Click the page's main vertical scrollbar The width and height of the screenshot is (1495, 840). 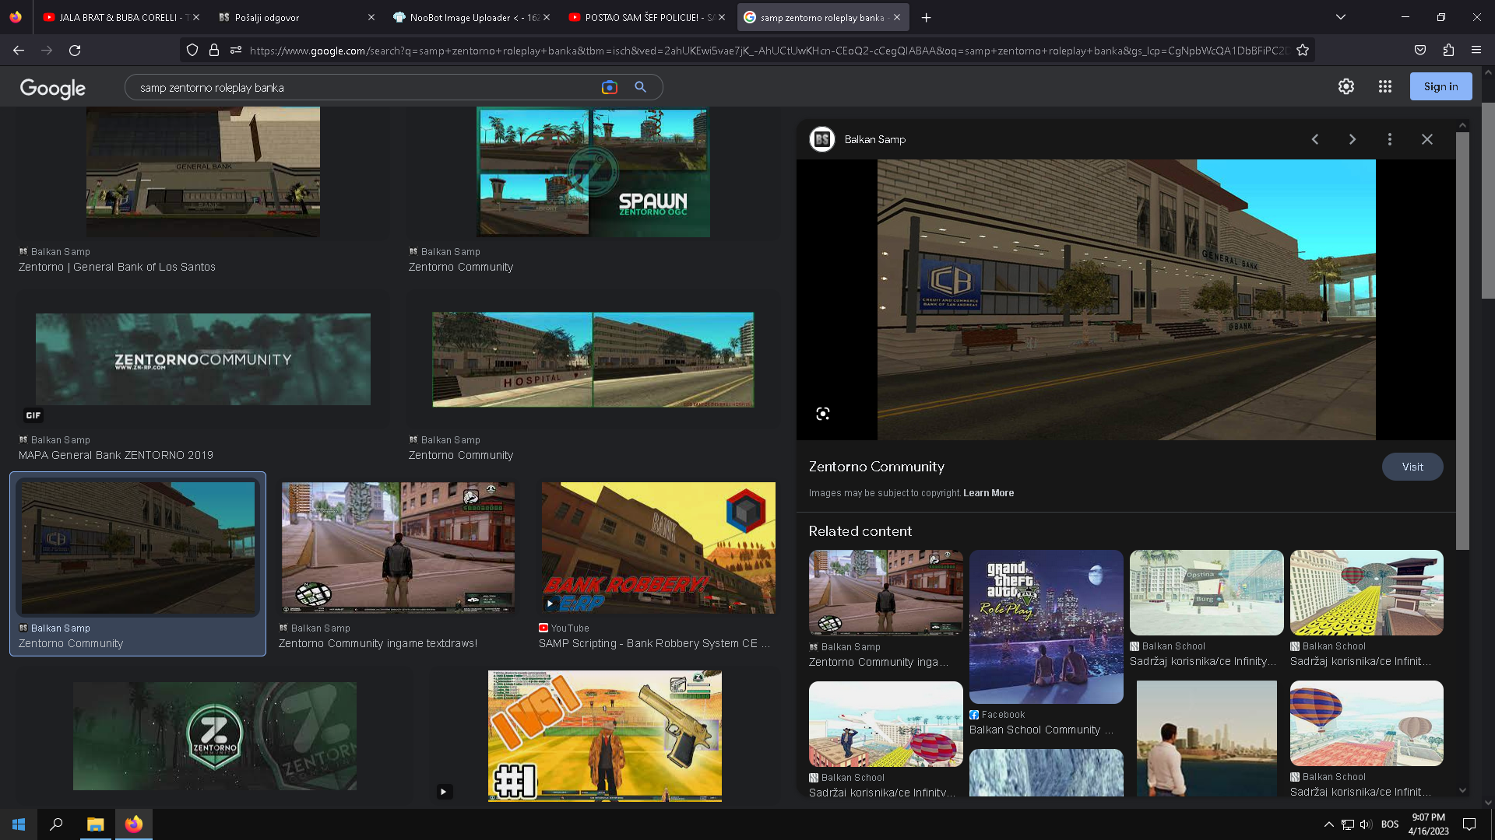click(x=1487, y=201)
